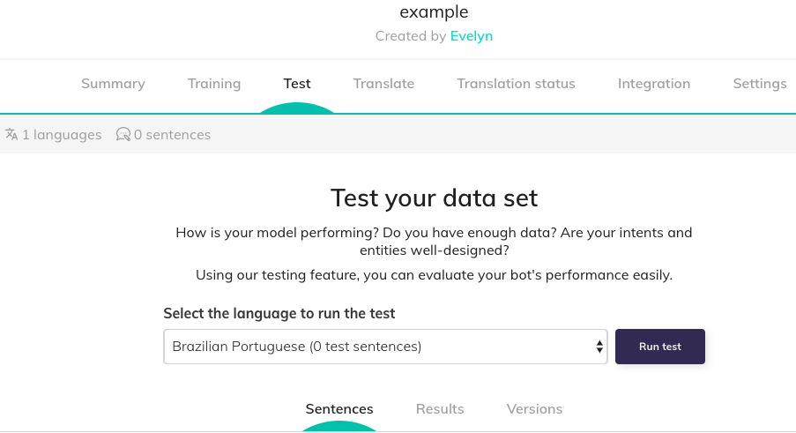
Task: View the Results sub-tab
Action: [440, 409]
